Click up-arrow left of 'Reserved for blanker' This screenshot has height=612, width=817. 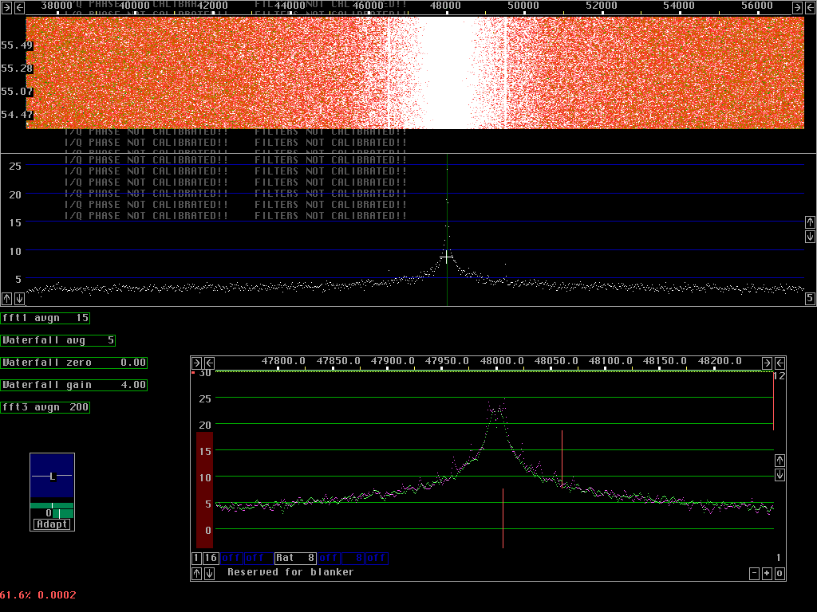coord(196,573)
